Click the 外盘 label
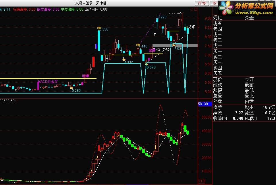Viewport: 276px width, 185px height. pyautogui.click(x=218, y=101)
